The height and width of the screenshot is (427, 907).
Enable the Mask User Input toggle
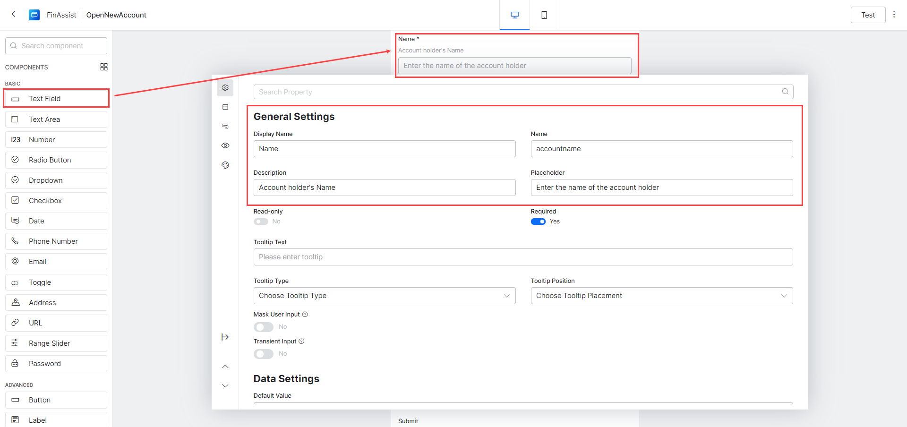point(263,327)
